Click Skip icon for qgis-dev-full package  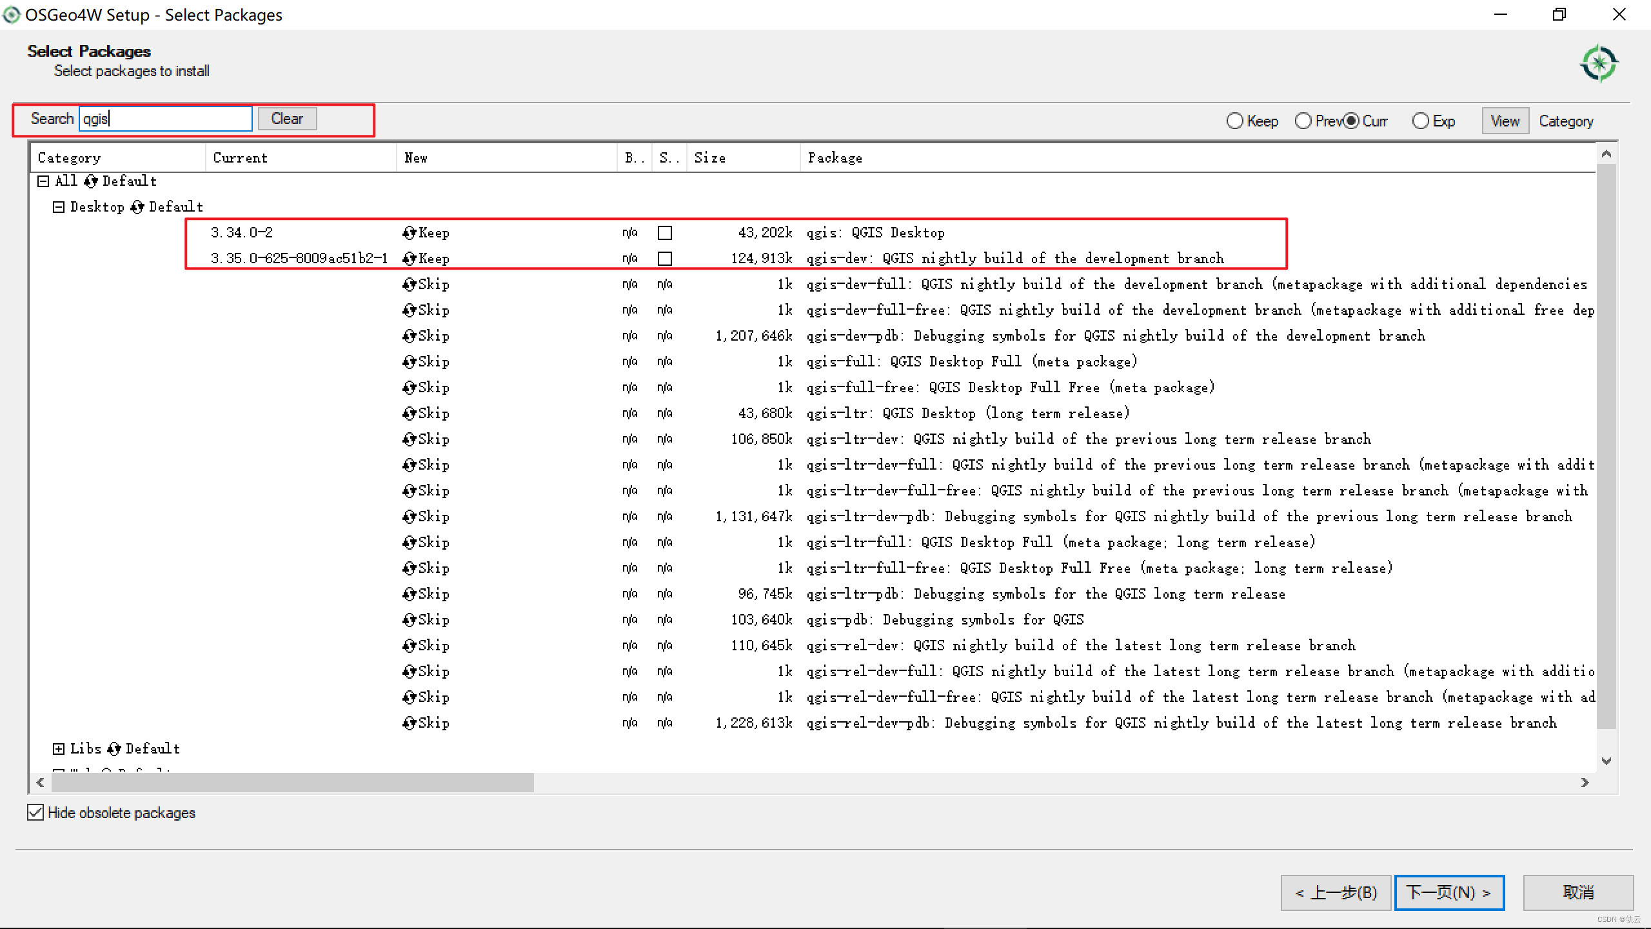[409, 285]
